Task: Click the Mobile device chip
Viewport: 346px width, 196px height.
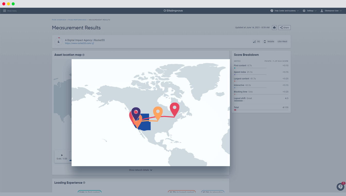Action: coord(269,41)
